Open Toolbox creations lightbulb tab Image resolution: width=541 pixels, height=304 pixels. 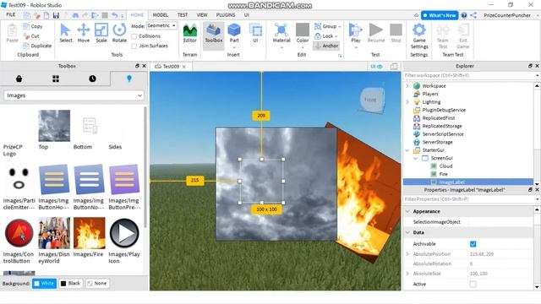129,79
